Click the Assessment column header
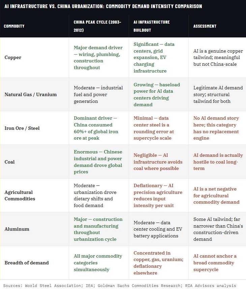 coord(205,26)
